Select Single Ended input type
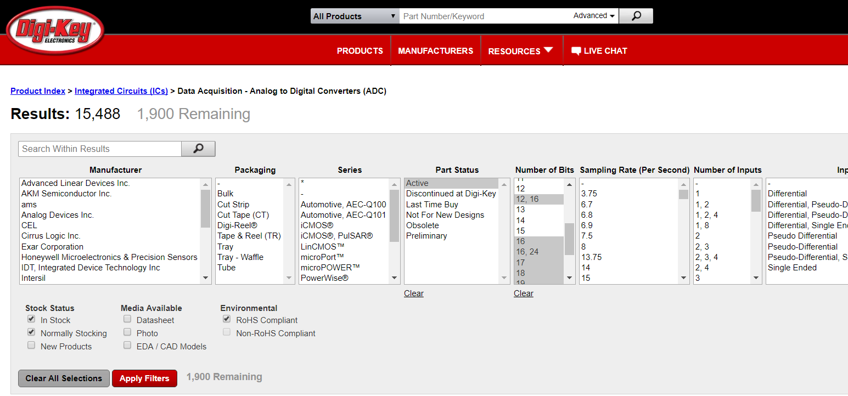848x396 pixels. click(807, 268)
